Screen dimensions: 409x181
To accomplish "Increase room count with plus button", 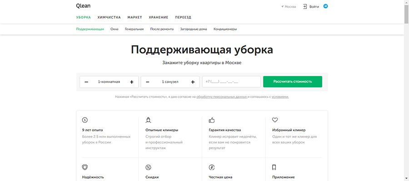I will click(132, 82).
